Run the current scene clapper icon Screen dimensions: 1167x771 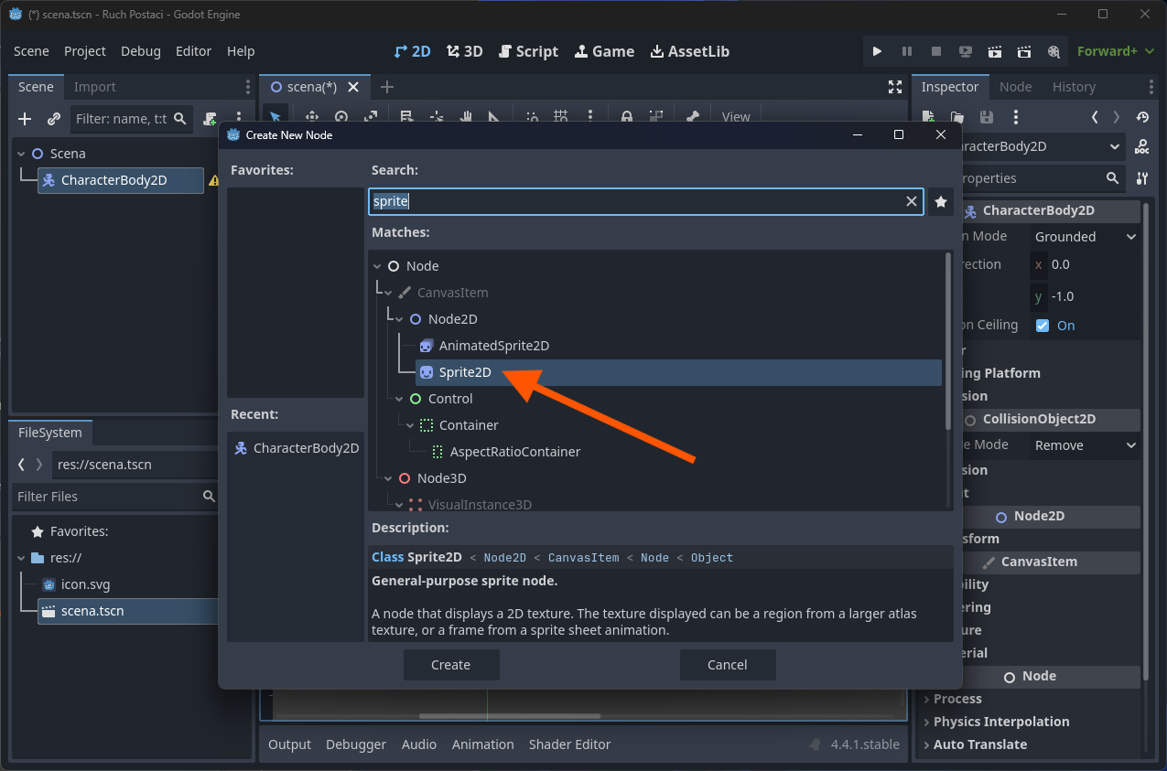[995, 51]
